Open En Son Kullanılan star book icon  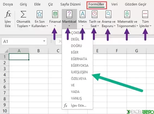[x=39, y=14]
